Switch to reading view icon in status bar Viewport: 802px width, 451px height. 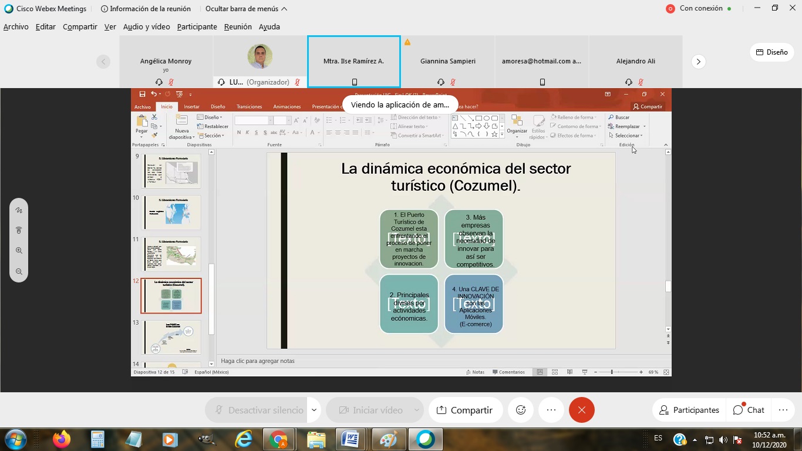(570, 372)
